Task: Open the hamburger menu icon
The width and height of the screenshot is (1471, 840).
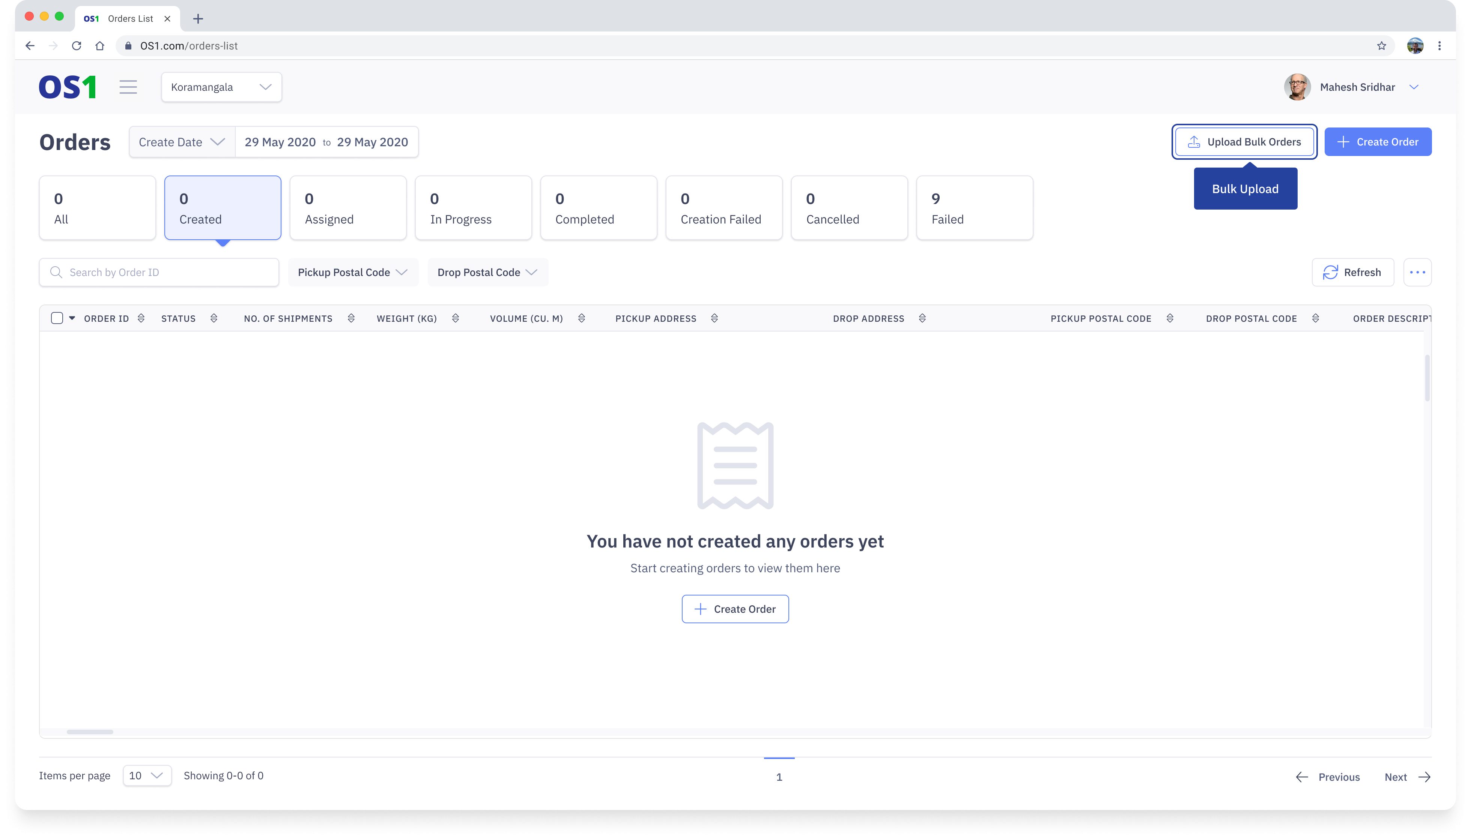Action: coord(128,87)
